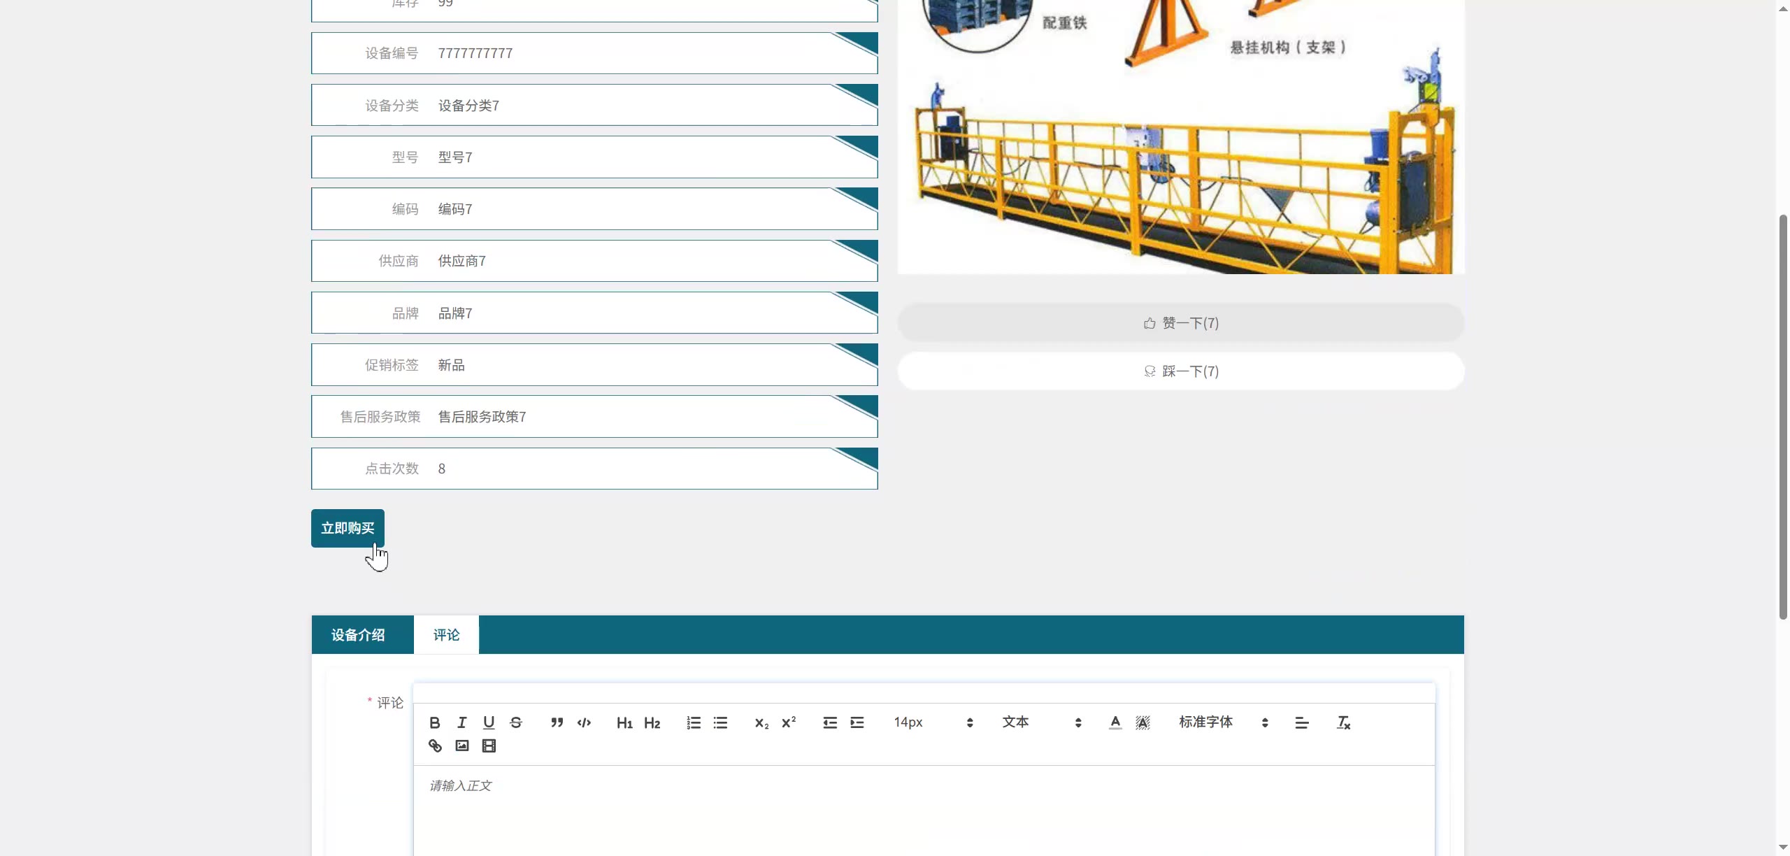
Task: Click the insert link icon
Action: 435,746
